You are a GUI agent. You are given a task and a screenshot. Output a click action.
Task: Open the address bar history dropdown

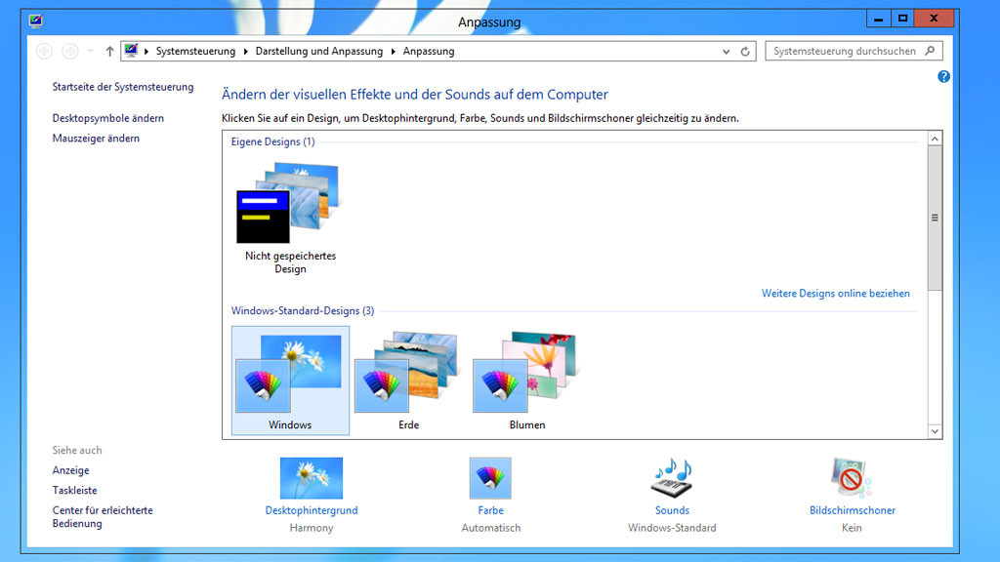pyautogui.click(x=726, y=52)
